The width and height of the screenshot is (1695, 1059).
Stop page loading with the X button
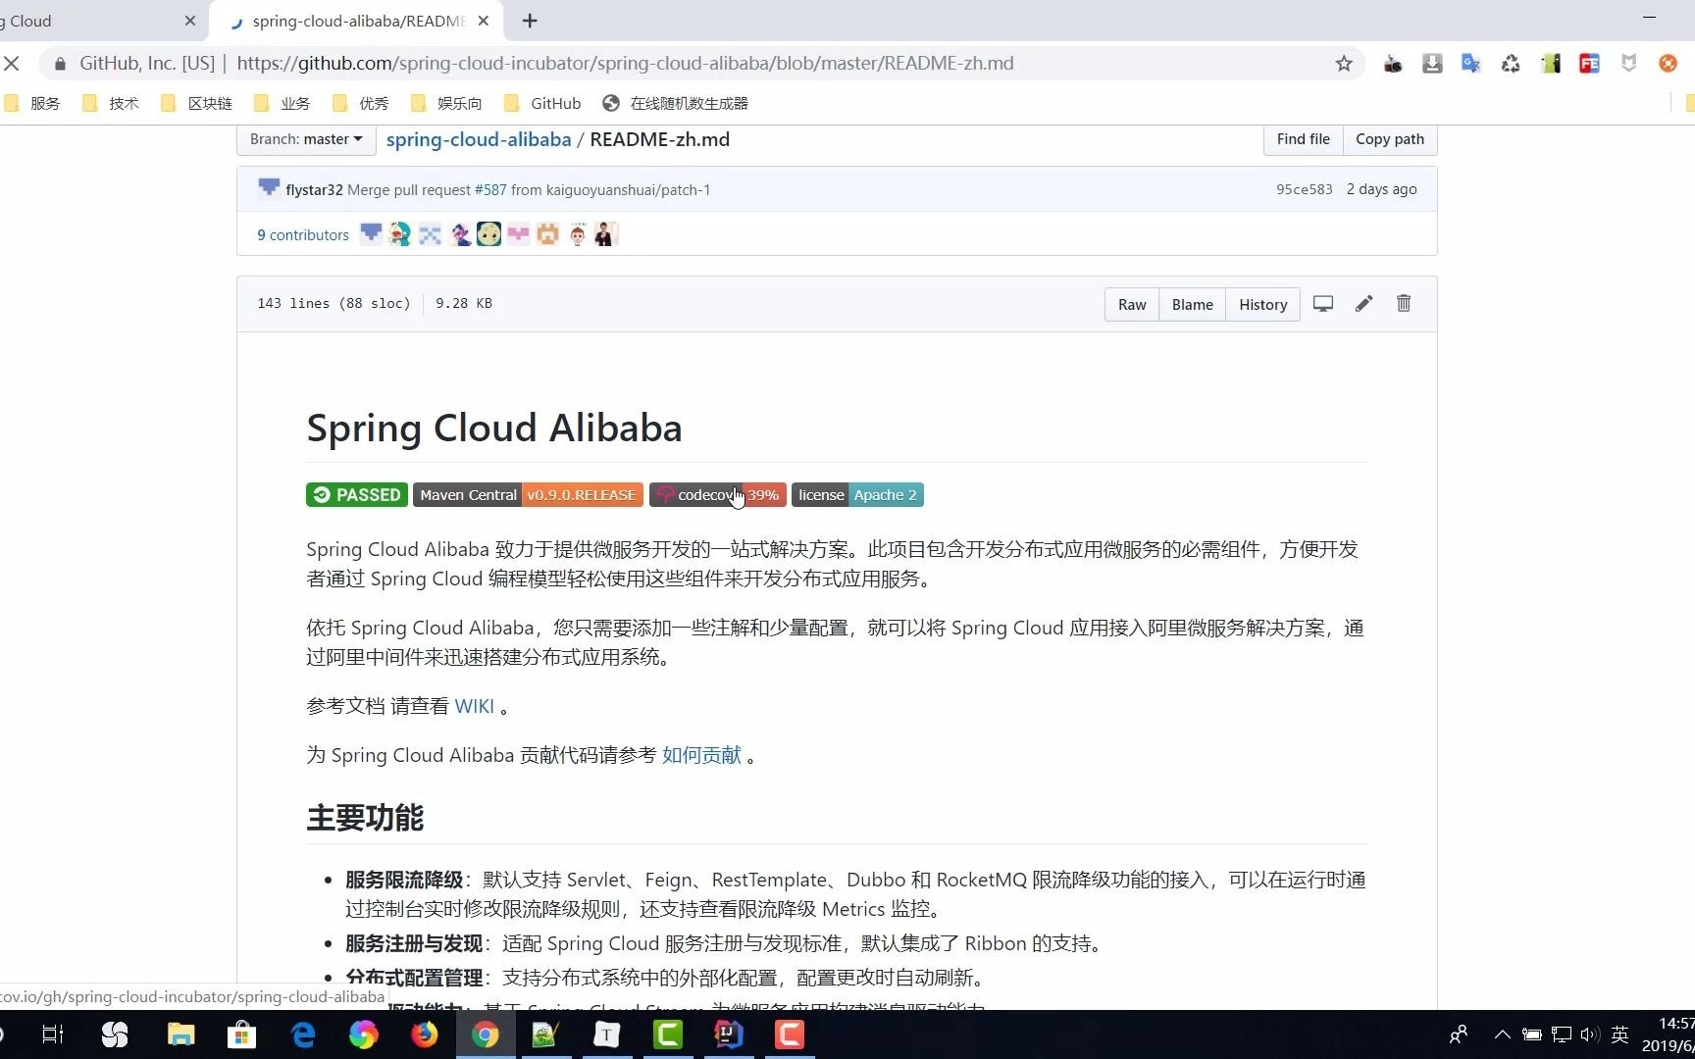coord(12,64)
